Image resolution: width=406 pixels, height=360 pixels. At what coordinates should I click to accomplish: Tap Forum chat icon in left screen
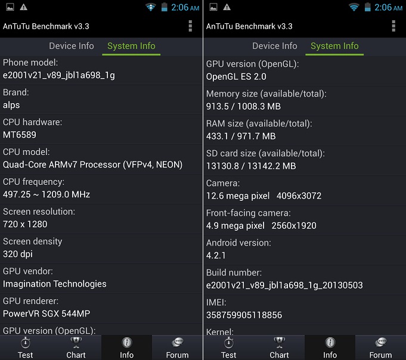pyautogui.click(x=178, y=342)
